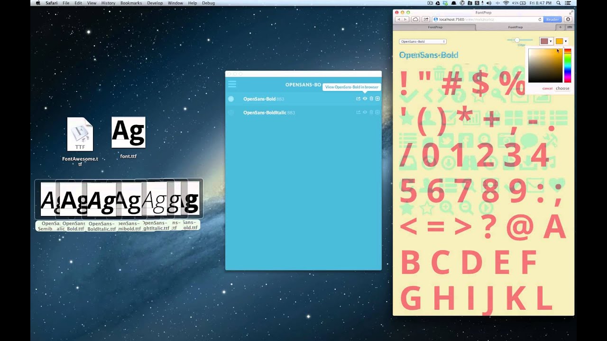
Task: Toggle the eye icon on OpenSans-BoldItalic row
Action: [365, 112]
